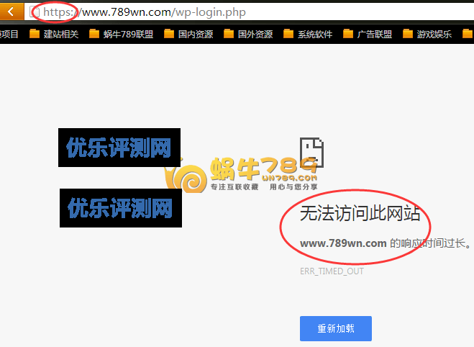Click the ERR_TIMED_OUT error code text
Image resolution: width=474 pixels, height=347 pixels.
coord(332,271)
